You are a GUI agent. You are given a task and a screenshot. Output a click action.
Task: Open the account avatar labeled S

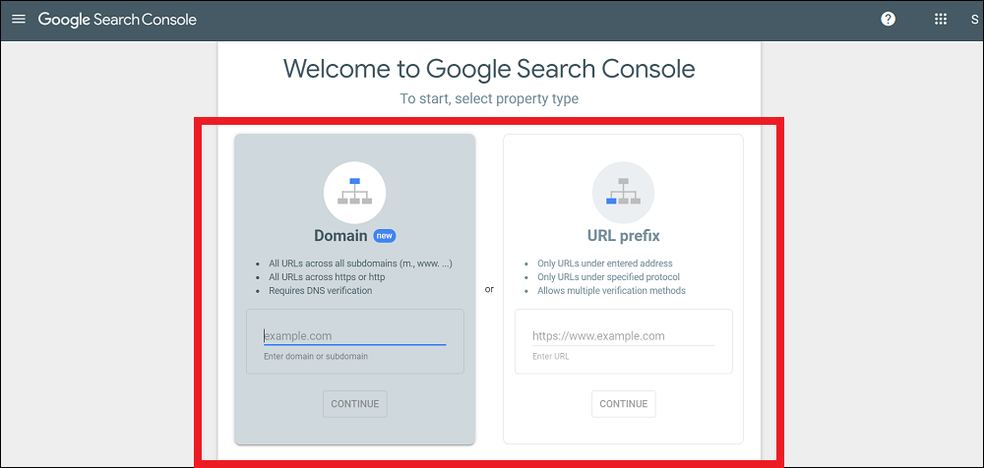pyautogui.click(x=974, y=20)
